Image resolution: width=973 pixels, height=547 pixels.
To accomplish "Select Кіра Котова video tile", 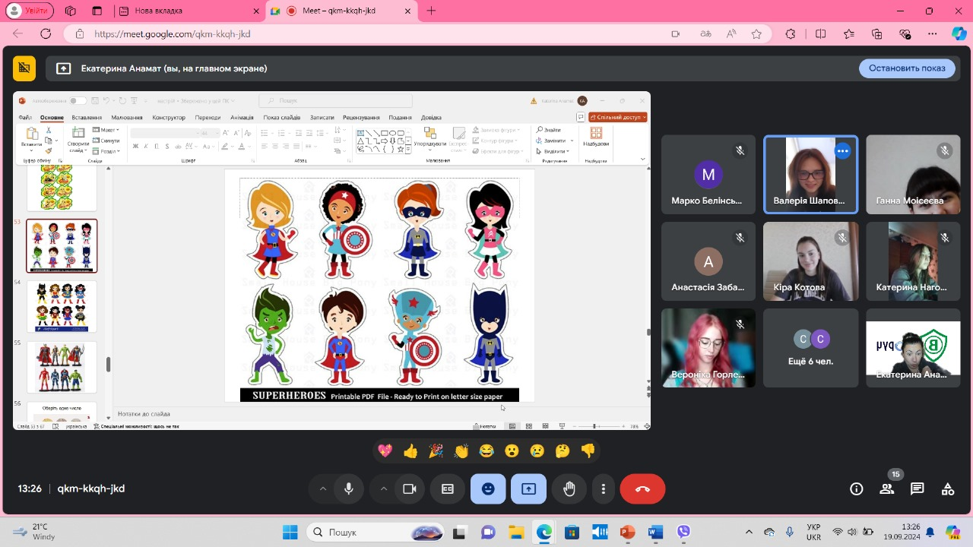I will point(810,261).
